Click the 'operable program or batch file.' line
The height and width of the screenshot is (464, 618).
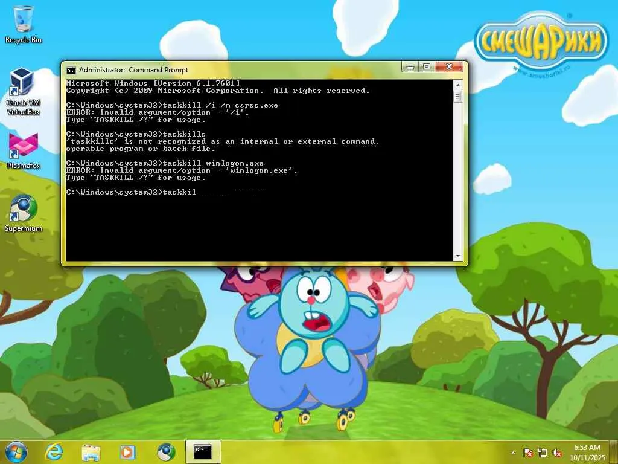tap(141, 149)
